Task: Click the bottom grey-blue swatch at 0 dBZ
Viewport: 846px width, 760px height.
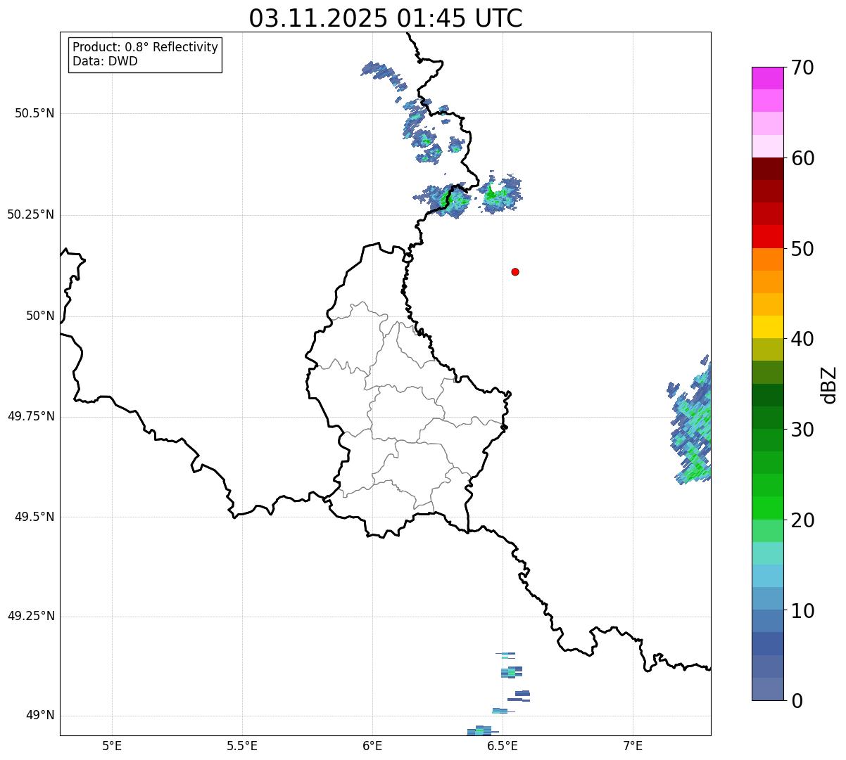Action: coord(768,689)
